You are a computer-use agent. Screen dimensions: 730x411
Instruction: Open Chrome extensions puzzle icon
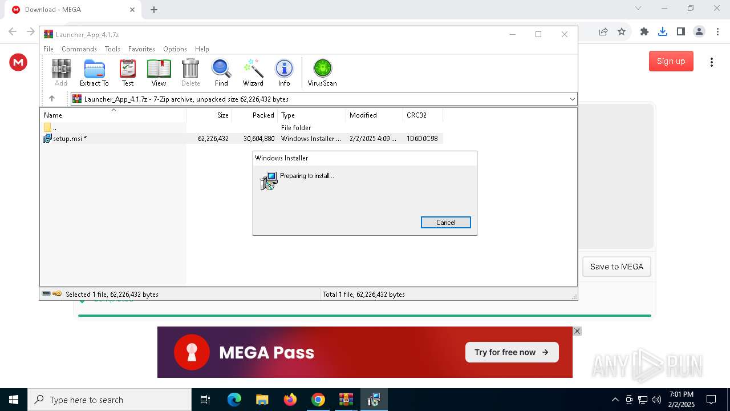point(644,32)
